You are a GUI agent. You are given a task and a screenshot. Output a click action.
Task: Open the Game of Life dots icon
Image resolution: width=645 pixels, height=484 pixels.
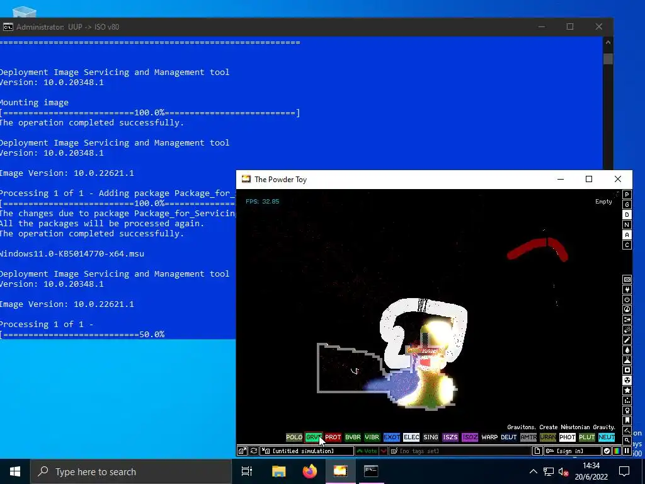click(x=627, y=400)
